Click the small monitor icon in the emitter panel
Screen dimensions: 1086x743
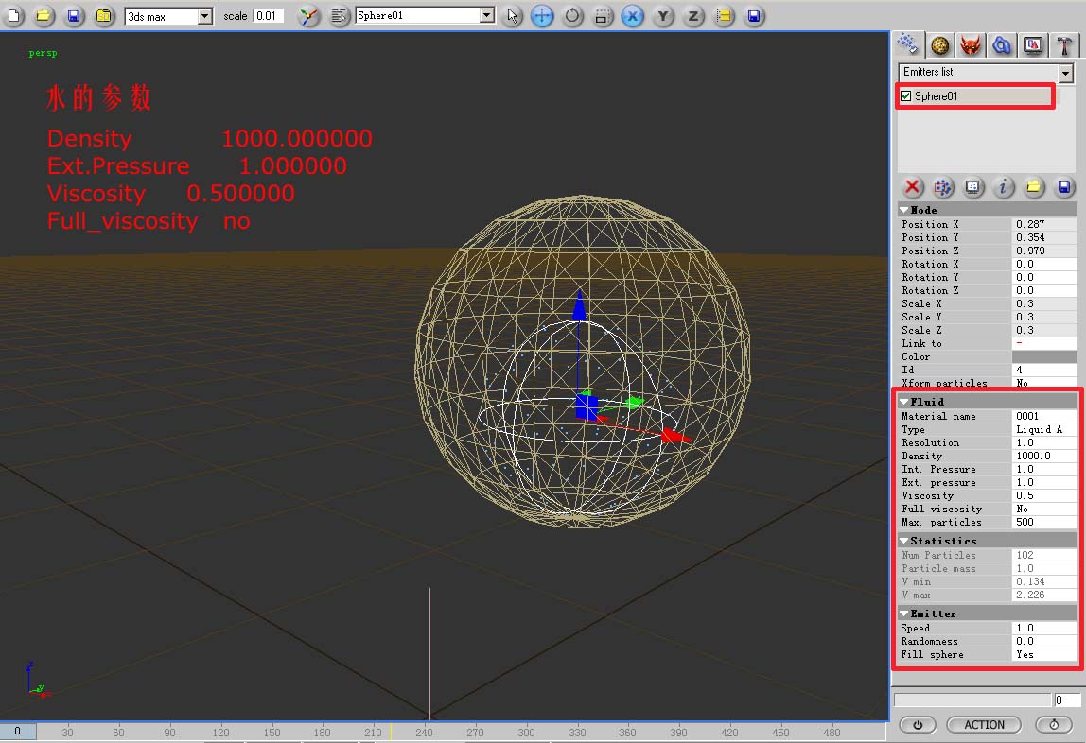pos(973,187)
